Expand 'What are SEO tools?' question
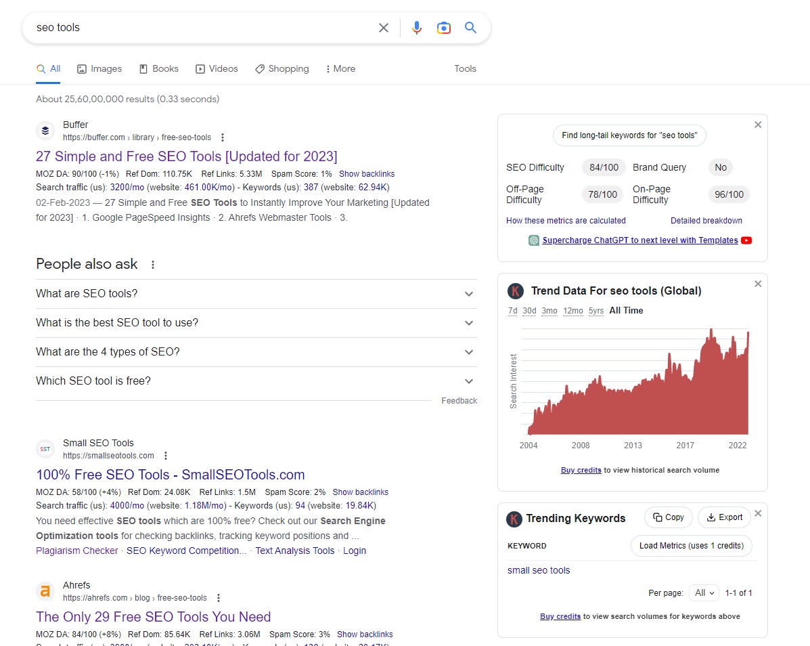Screen dimensions: 810x646 click(x=256, y=293)
